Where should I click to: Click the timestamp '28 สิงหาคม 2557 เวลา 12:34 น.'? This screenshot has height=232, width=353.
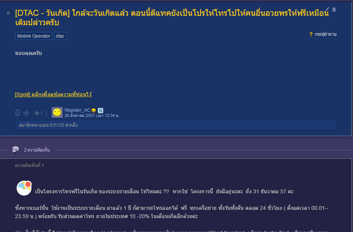click(x=92, y=115)
